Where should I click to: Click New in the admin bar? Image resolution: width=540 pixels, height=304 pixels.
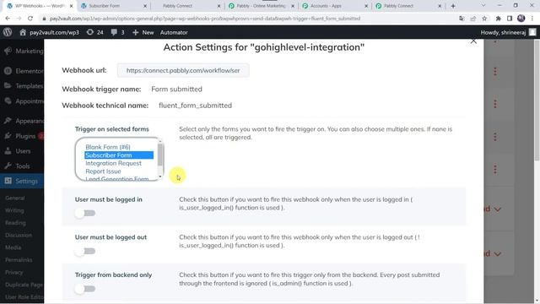coord(143,32)
